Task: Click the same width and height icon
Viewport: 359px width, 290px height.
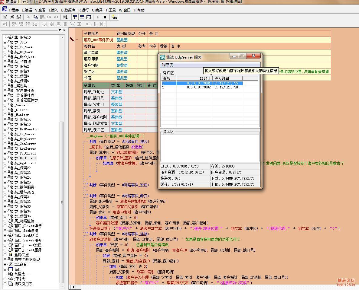Action: 103,24
